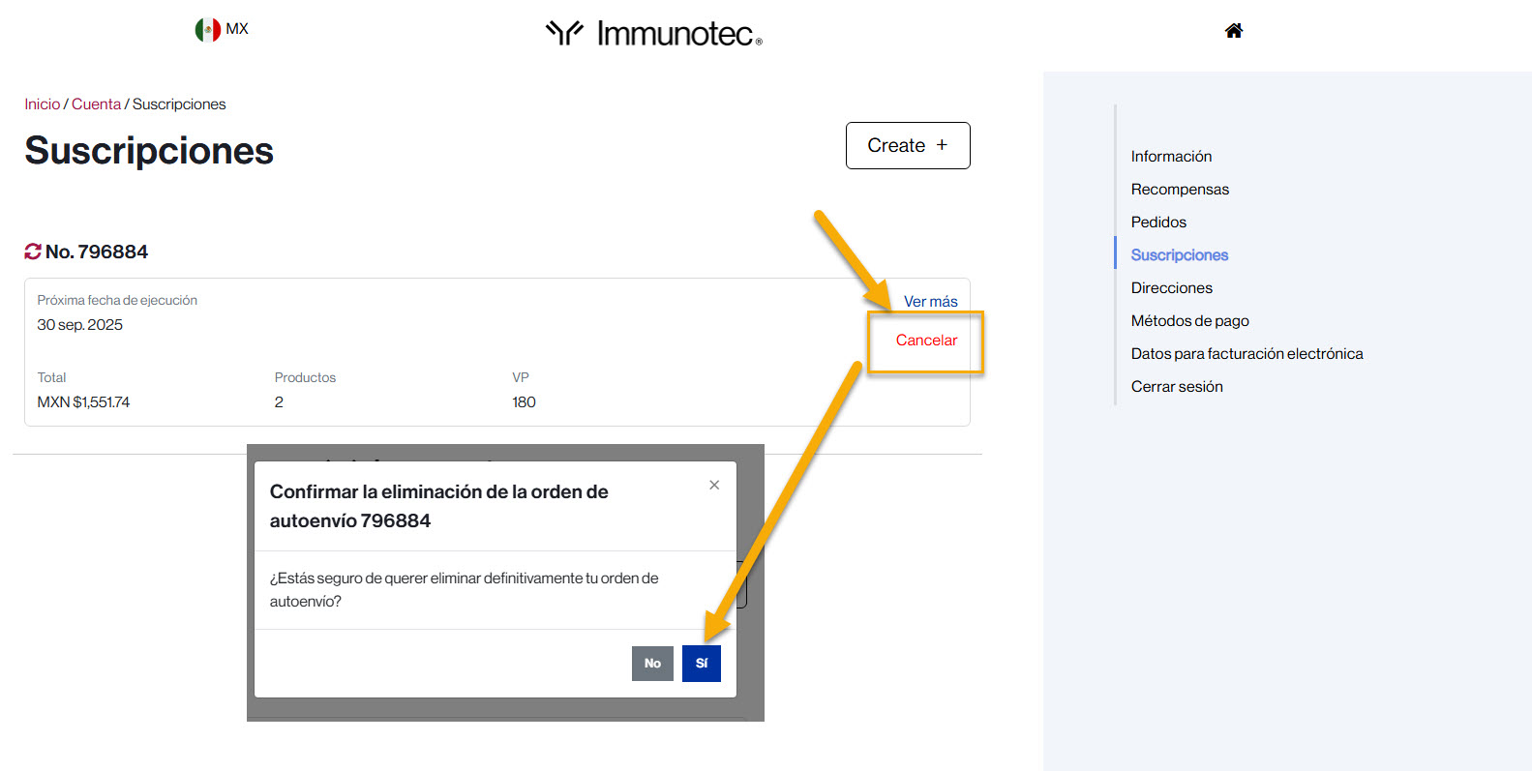Click Cerrar sesión to log out
This screenshot has width=1532, height=771.
(x=1177, y=387)
